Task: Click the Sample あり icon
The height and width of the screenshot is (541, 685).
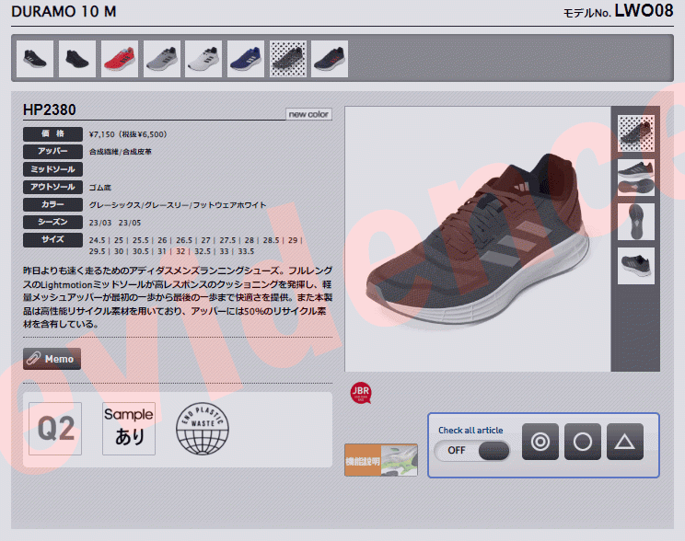Action: tap(129, 429)
